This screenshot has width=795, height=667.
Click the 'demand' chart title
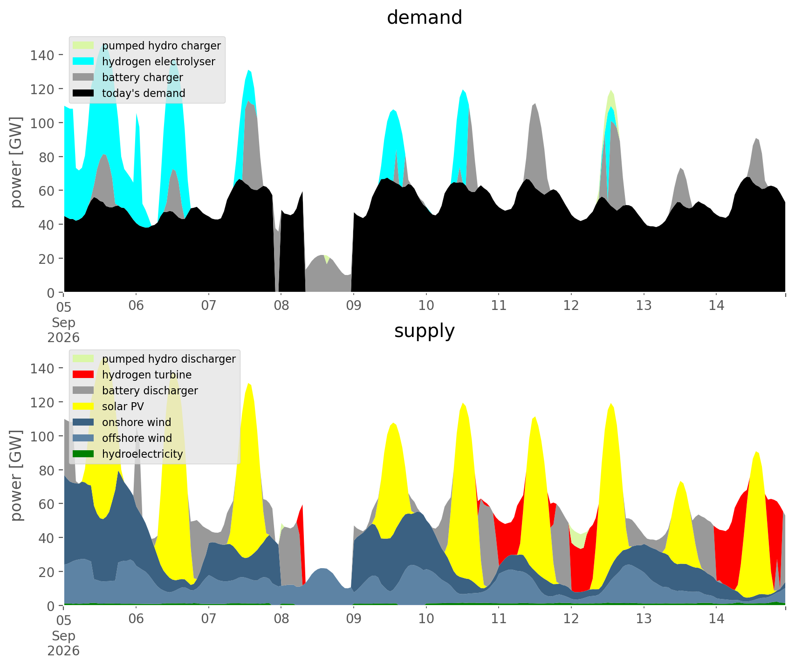tap(425, 18)
